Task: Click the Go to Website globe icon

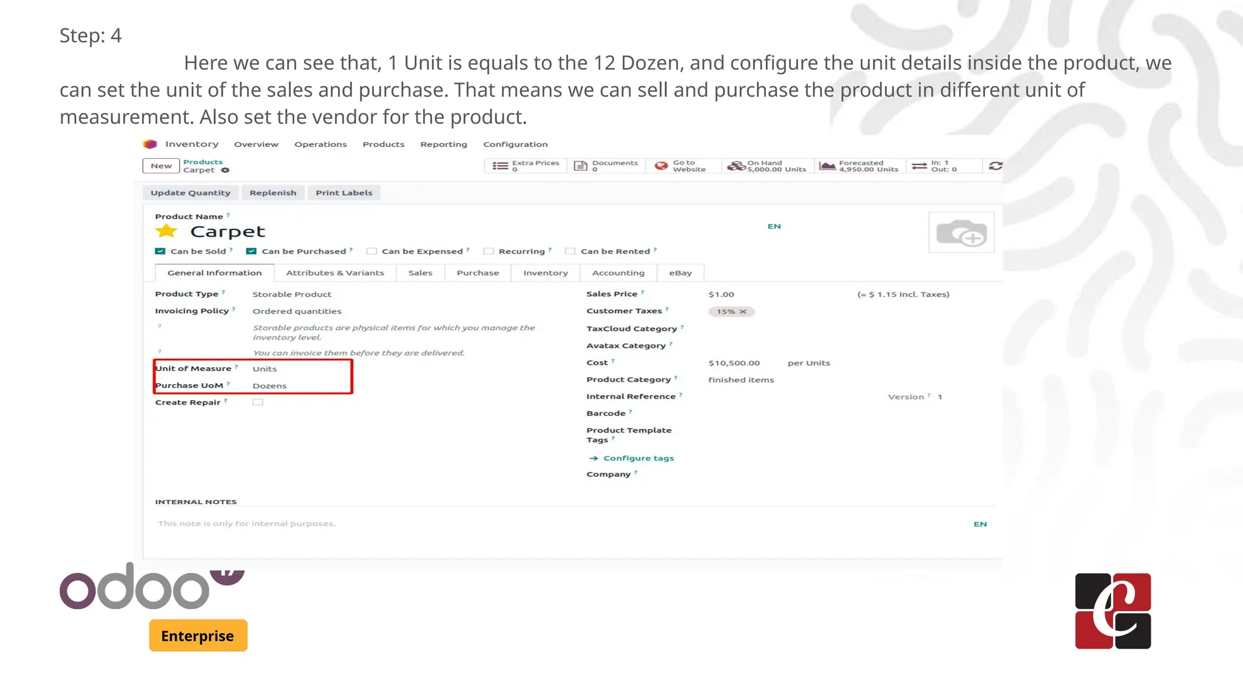Action: [661, 166]
